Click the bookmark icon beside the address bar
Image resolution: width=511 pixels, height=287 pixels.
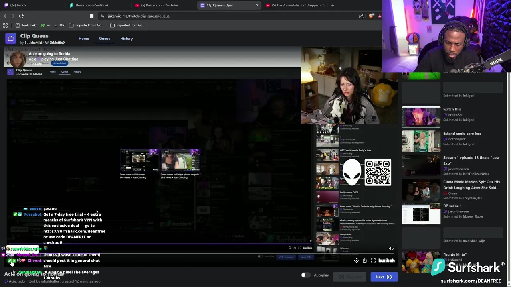coord(92,16)
